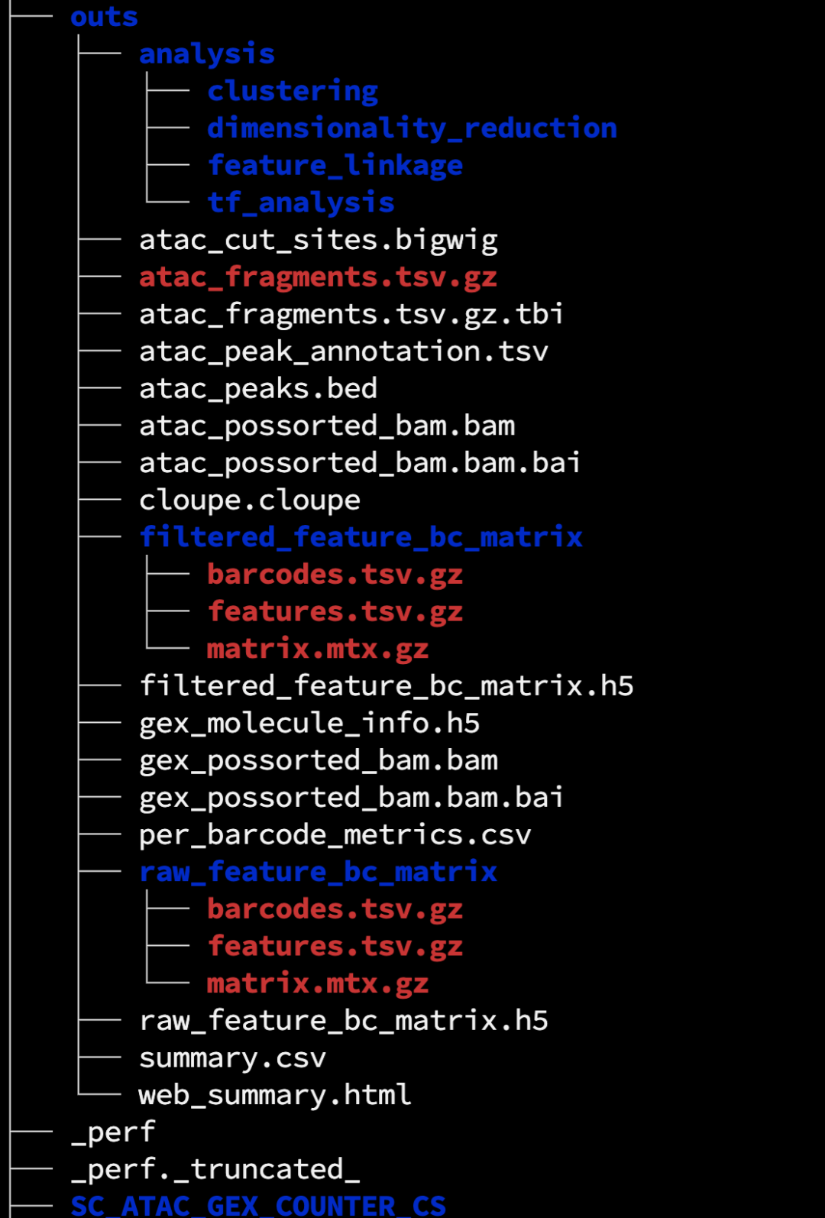The image size is (825, 1218).
Task: Click atac_peak_annotation.tsv entry
Action: click(x=344, y=351)
